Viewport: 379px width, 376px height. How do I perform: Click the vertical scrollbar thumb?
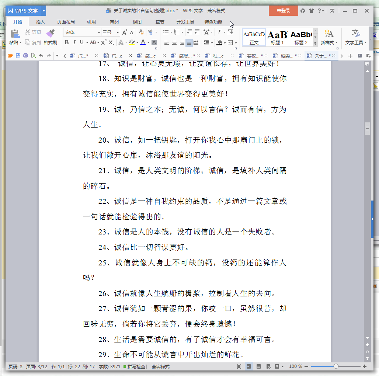pos(367,129)
